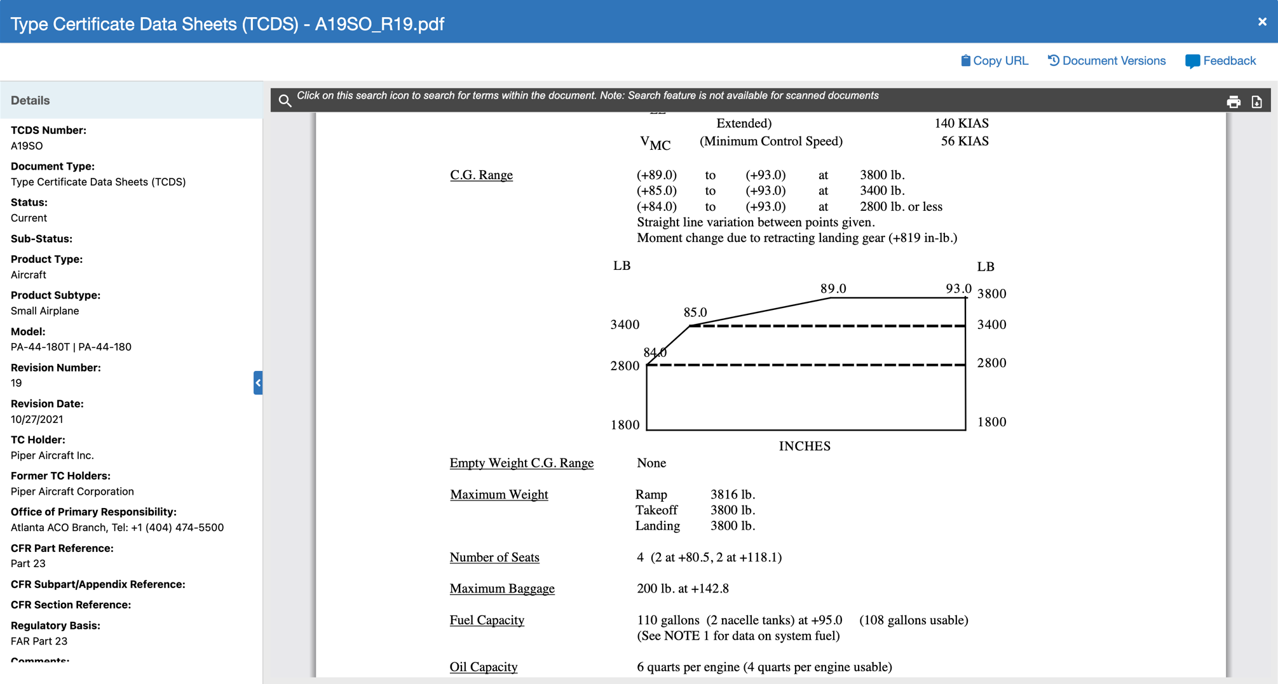Click the history icon beside Document Versions
Viewport: 1278px width, 684px height.
(x=1053, y=61)
